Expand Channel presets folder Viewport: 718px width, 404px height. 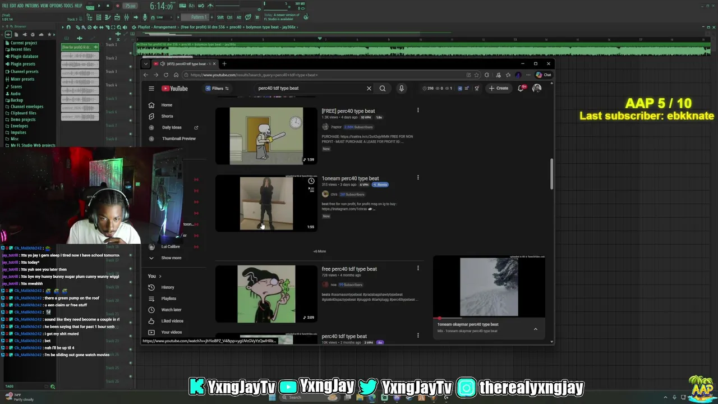click(x=24, y=71)
